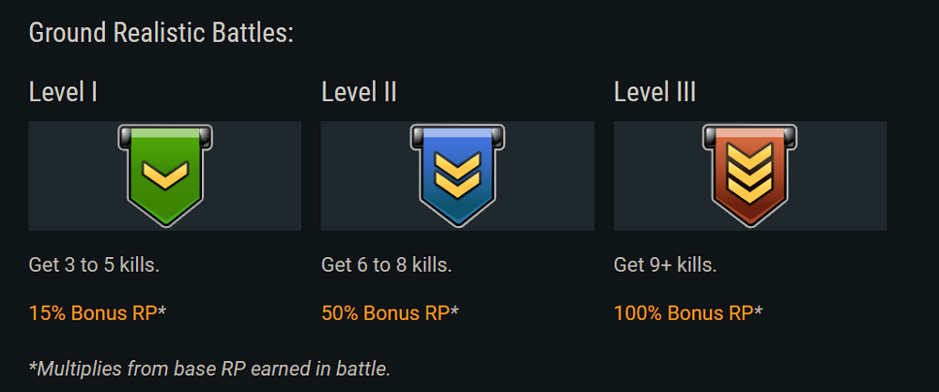Viewport: 939px width, 392px height.
Task: Click the "100% Bonus RP*" orange text
Action: (x=688, y=310)
